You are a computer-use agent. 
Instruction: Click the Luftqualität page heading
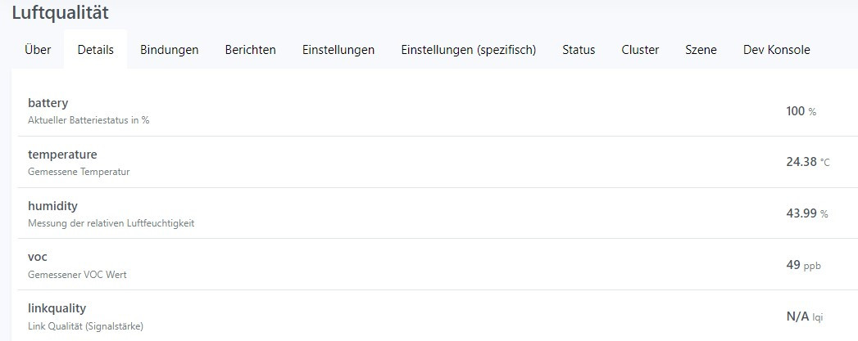[61, 13]
